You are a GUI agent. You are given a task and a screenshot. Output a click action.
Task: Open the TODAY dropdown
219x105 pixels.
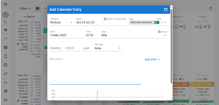coord(25,9)
